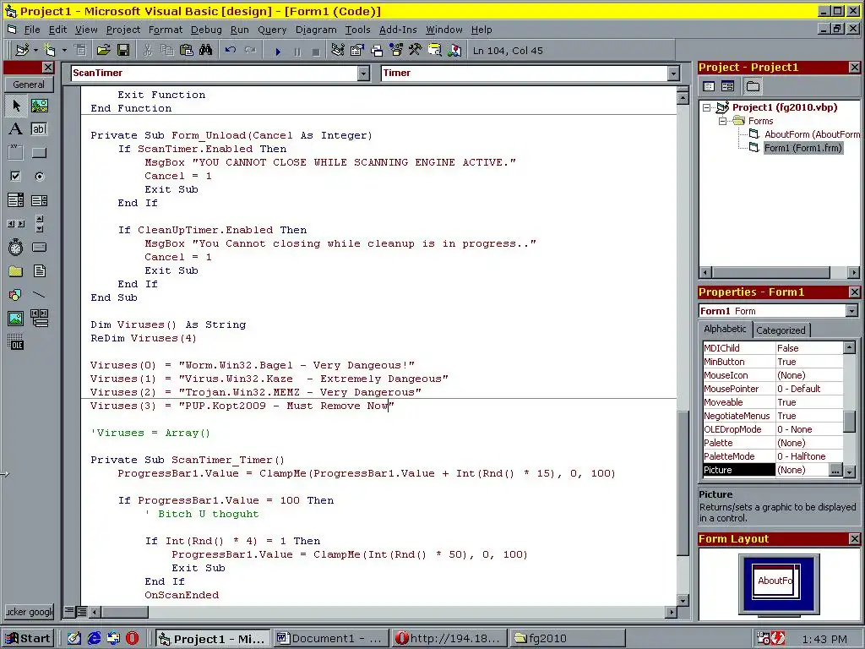This screenshot has height=649, width=865.
Task: Switch to the Categorized properties tab
Action: (x=781, y=330)
